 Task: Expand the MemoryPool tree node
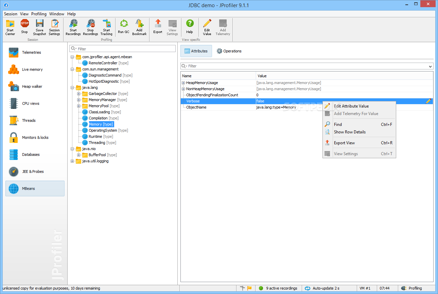(x=79, y=106)
